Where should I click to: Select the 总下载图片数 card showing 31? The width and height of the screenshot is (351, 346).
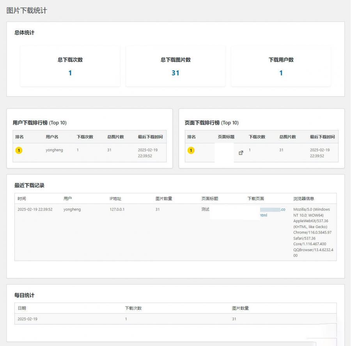coord(175,66)
